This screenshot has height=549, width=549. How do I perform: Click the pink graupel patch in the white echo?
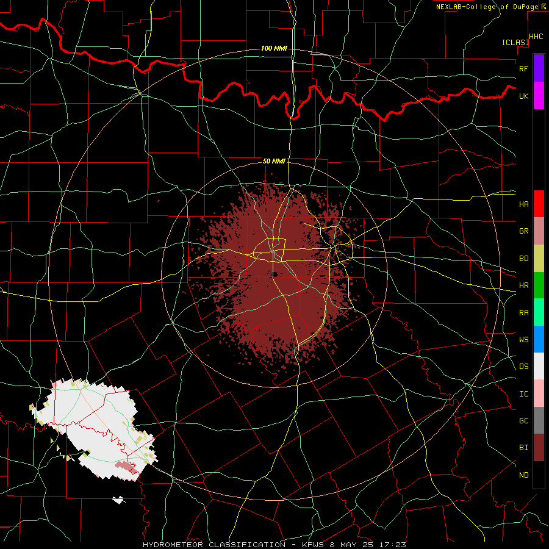tap(125, 466)
